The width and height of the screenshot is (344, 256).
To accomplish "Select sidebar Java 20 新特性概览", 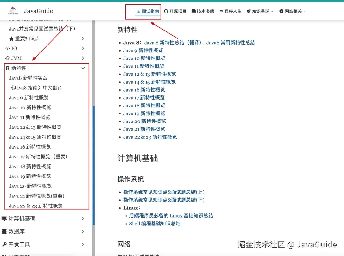I will pos(30,186).
